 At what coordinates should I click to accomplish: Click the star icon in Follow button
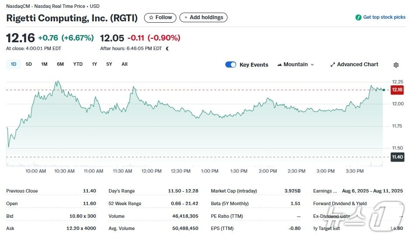coord(151,18)
